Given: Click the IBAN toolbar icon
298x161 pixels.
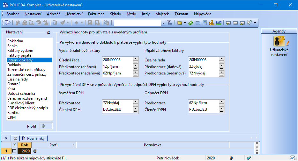Looking at the screenshot, I should coord(219,23).
